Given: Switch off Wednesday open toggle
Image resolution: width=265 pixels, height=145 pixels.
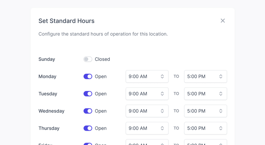Looking at the screenshot, I should click(88, 111).
